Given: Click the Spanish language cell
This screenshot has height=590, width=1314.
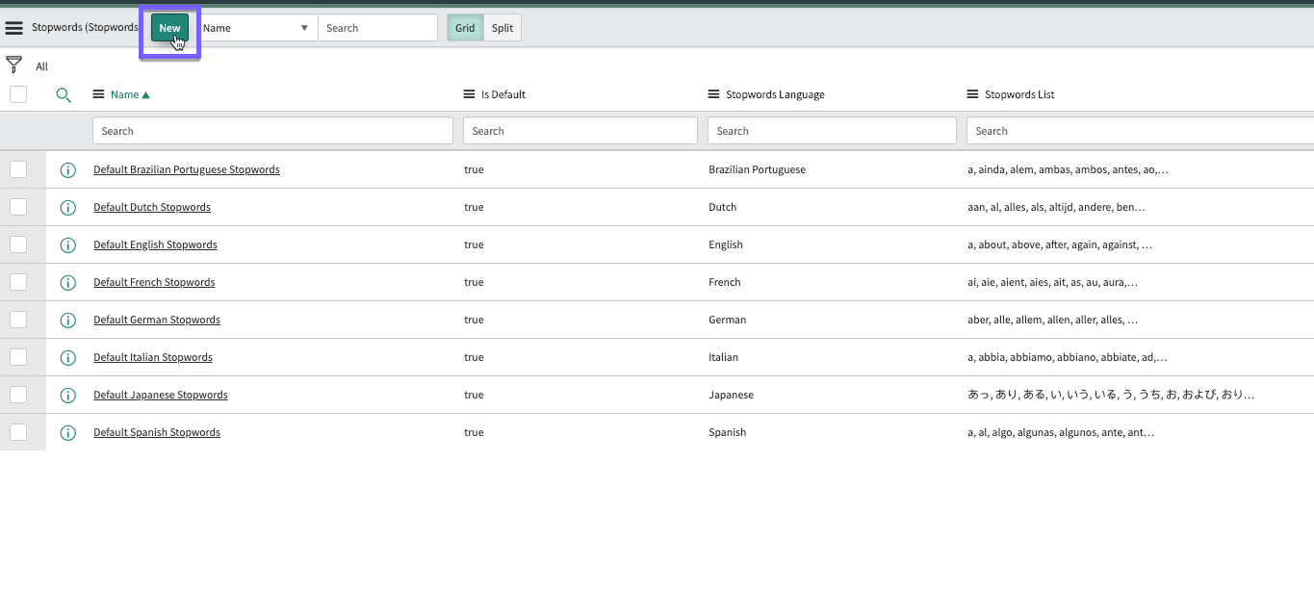Looking at the screenshot, I should [x=727, y=432].
